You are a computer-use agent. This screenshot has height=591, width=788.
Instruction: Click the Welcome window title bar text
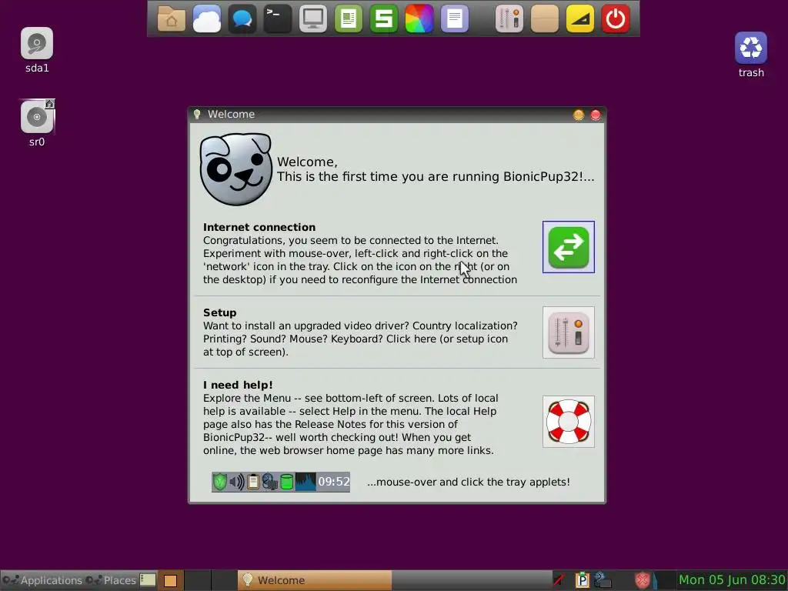coord(231,115)
